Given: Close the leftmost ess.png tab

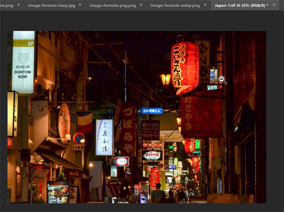Looking at the screenshot, I should pyautogui.click(x=19, y=5).
